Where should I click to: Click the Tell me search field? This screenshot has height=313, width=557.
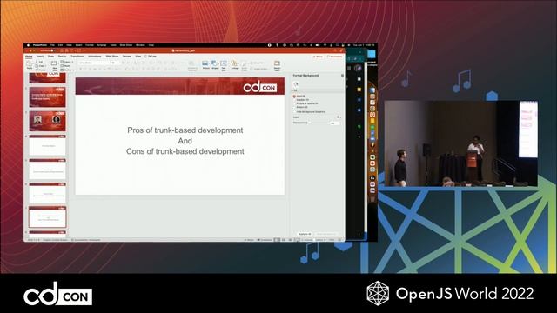151,57
